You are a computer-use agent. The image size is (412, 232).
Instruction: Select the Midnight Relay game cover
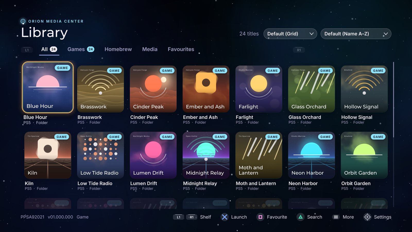pos(206,155)
